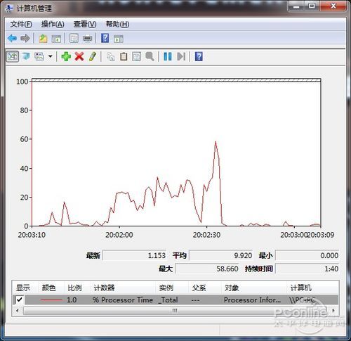The height and width of the screenshot is (341, 351).
Task: Click the green plus Add counter icon
Action: click(66, 56)
